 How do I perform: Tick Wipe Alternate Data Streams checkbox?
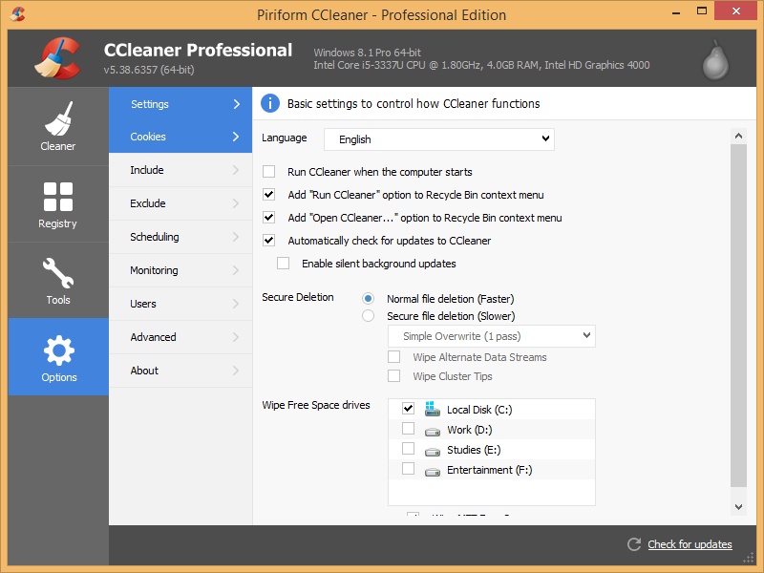point(394,356)
